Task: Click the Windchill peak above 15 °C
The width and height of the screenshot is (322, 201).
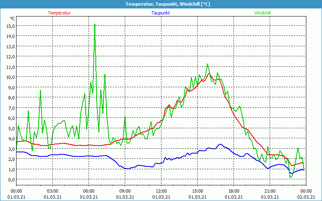Action: coord(95,25)
